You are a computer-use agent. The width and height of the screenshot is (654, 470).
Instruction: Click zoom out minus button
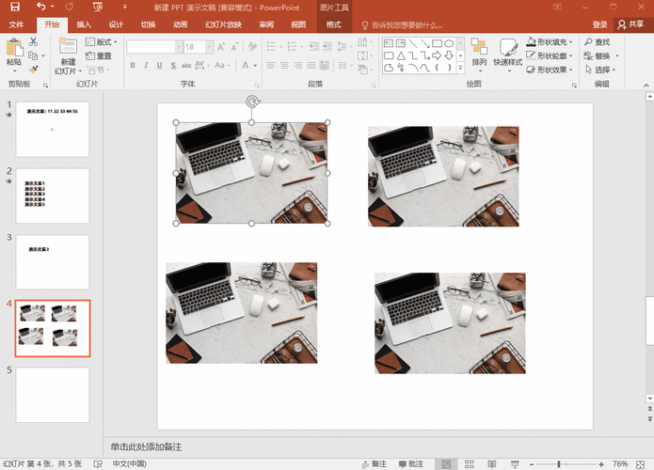pos(532,464)
